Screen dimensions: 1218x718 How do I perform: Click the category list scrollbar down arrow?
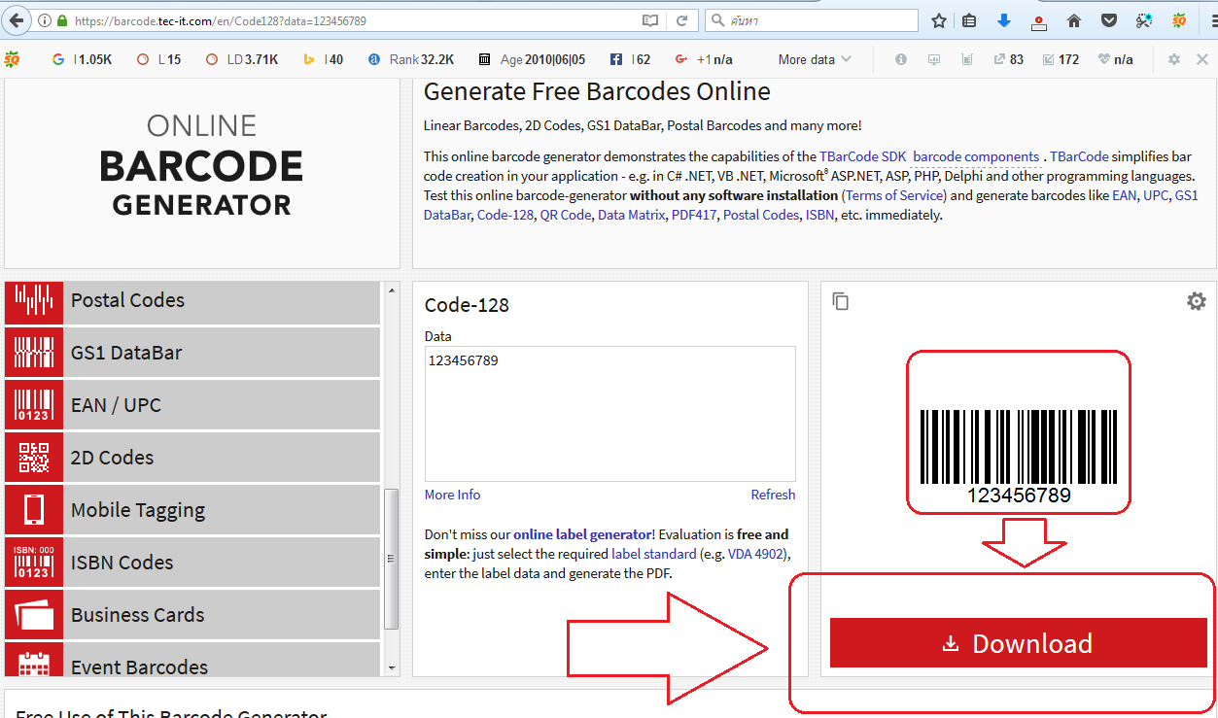coord(392,668)
